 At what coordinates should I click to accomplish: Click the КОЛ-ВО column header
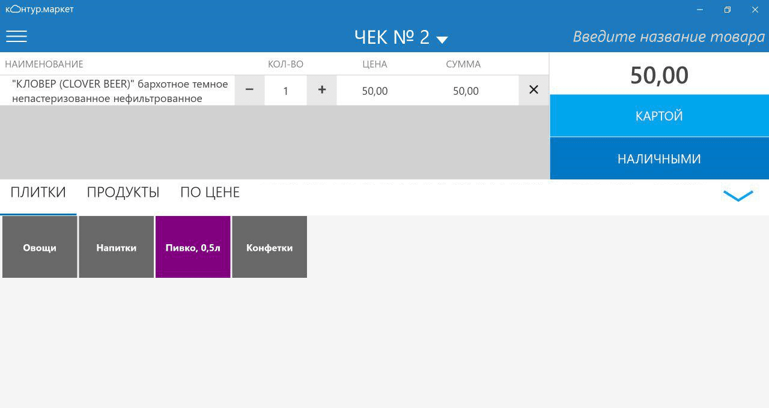click(x=285, y=64)
